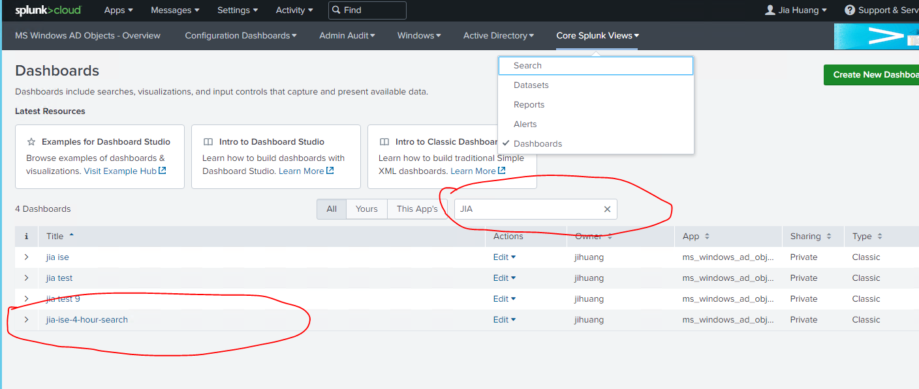Image resolution: width=919 pixels, height=389 pixels.
Task: Switch filter to This App's dashboards
Action: click(417, 209)
